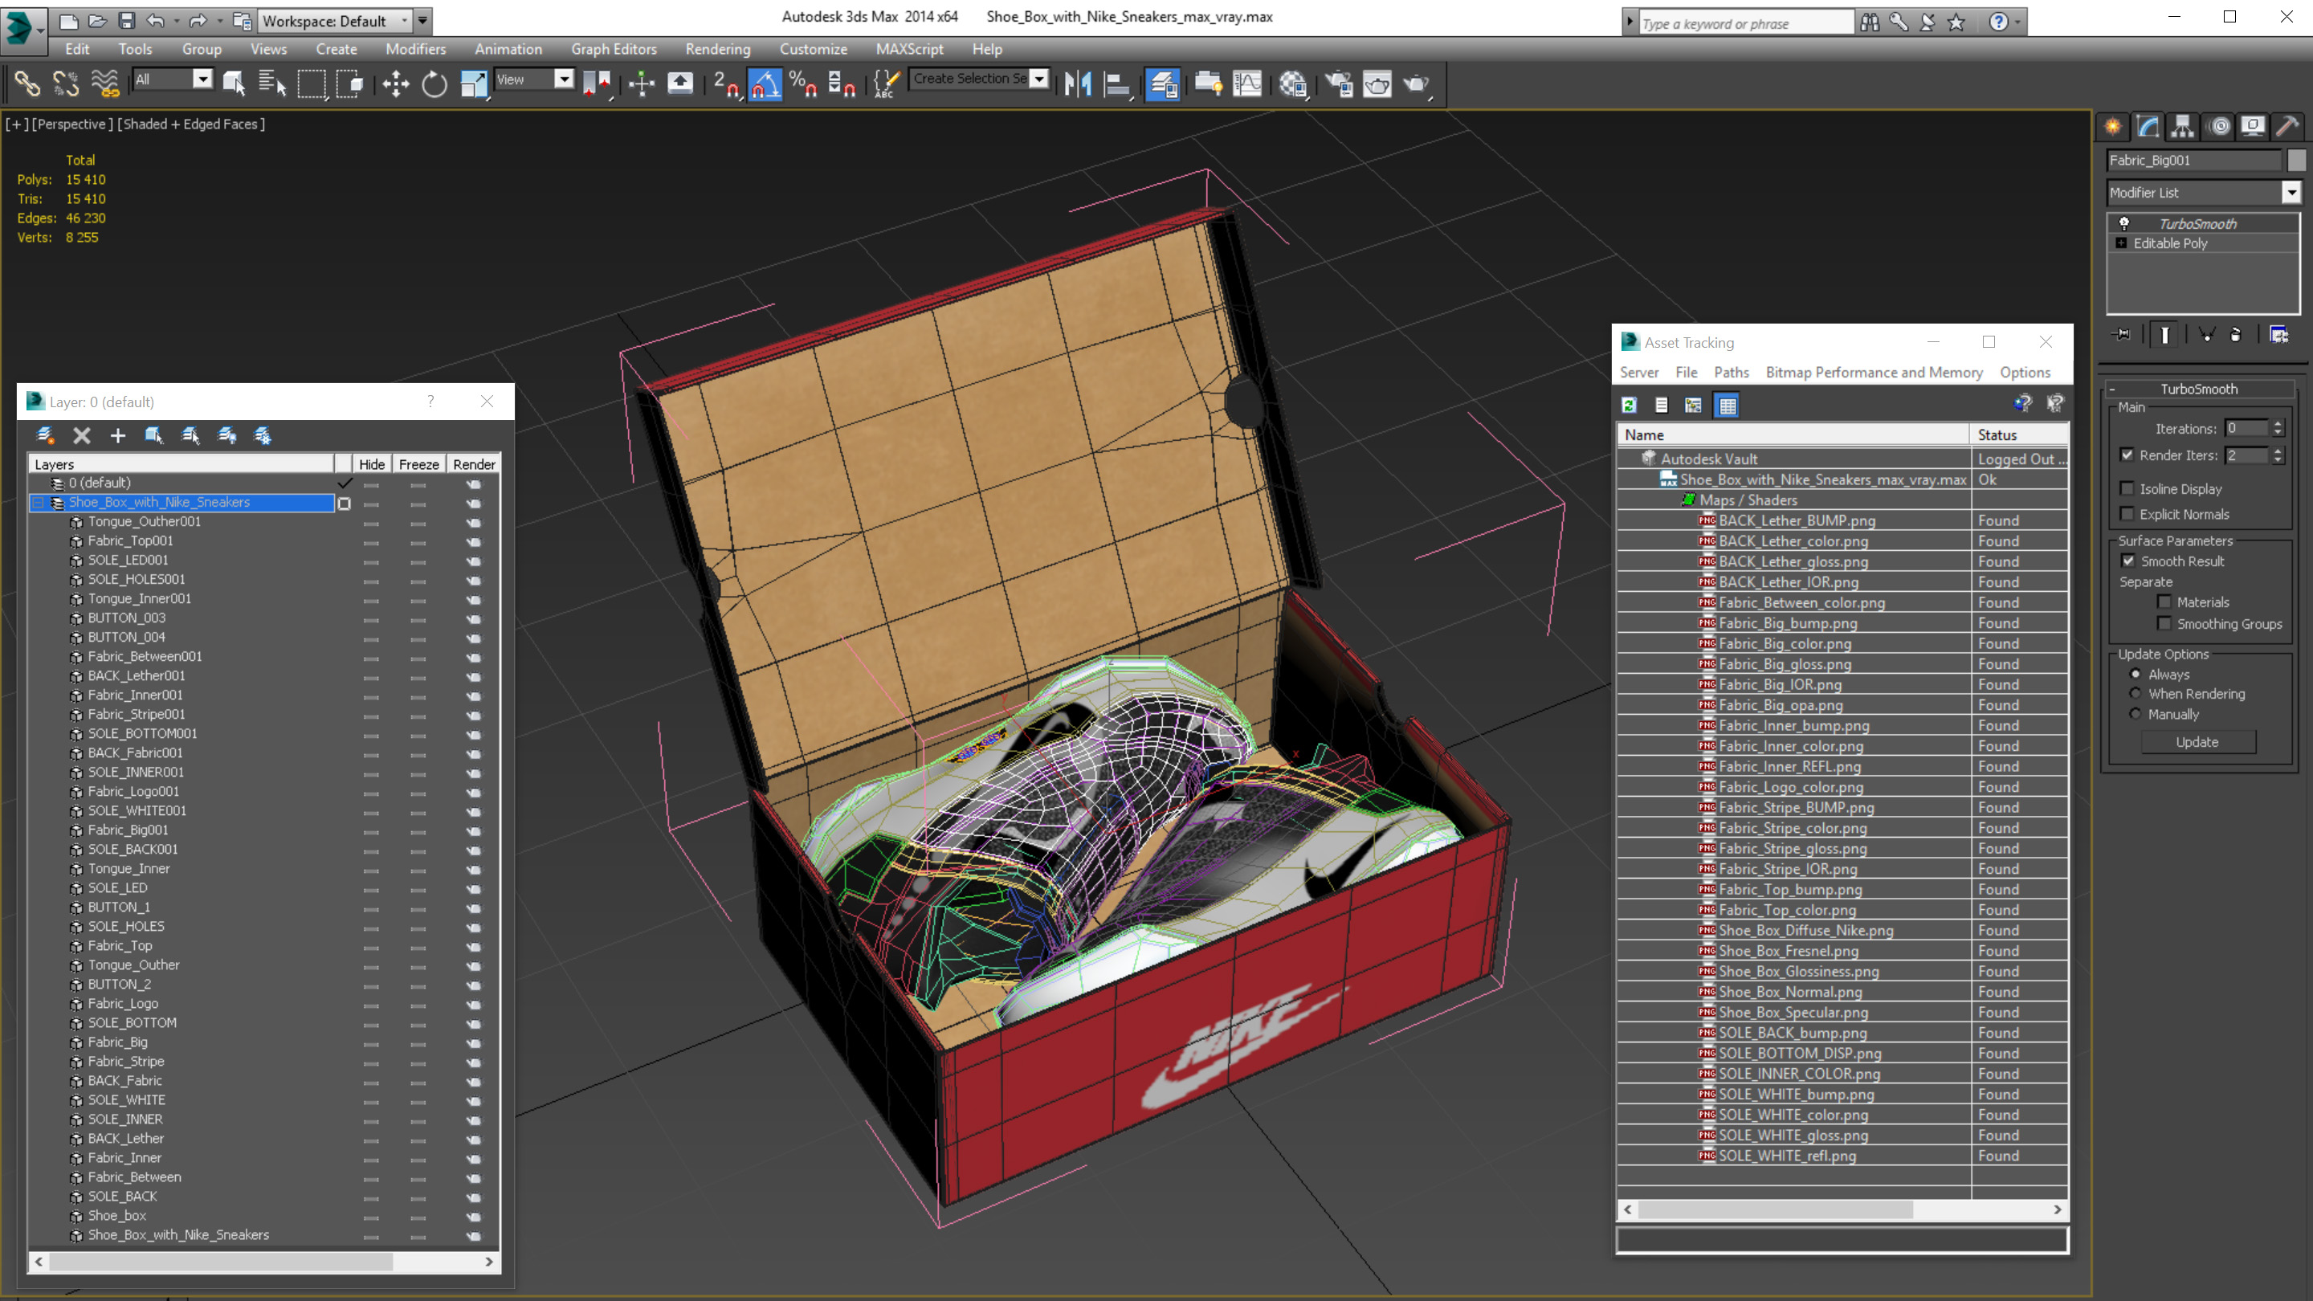The width and height of the screenshot is (2313, 1301).
Task: Click the add selection to layer plus icon
Action: click(x=117, y=435)
